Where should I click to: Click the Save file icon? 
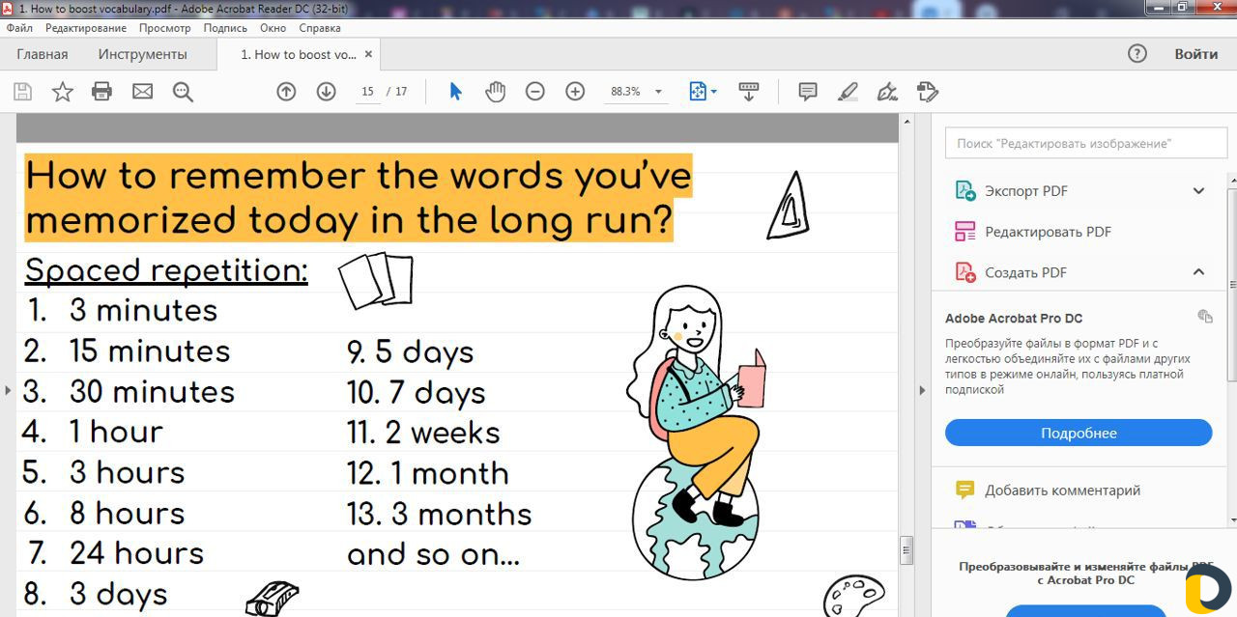[x=22, y=92]
